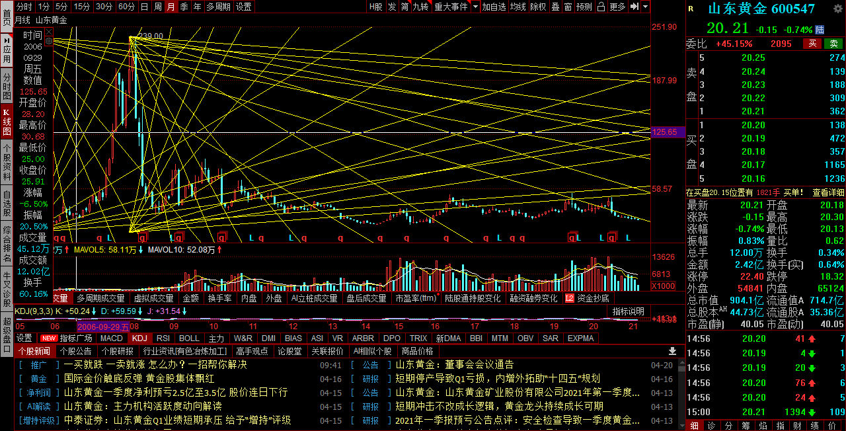Image resolution: width=846 pixels, height=431 pixels.
Task: Select the 15分 period
Action: (x=82, y=7)
